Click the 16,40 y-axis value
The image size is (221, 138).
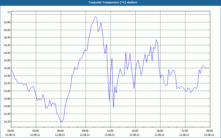[x=7, y=38]
